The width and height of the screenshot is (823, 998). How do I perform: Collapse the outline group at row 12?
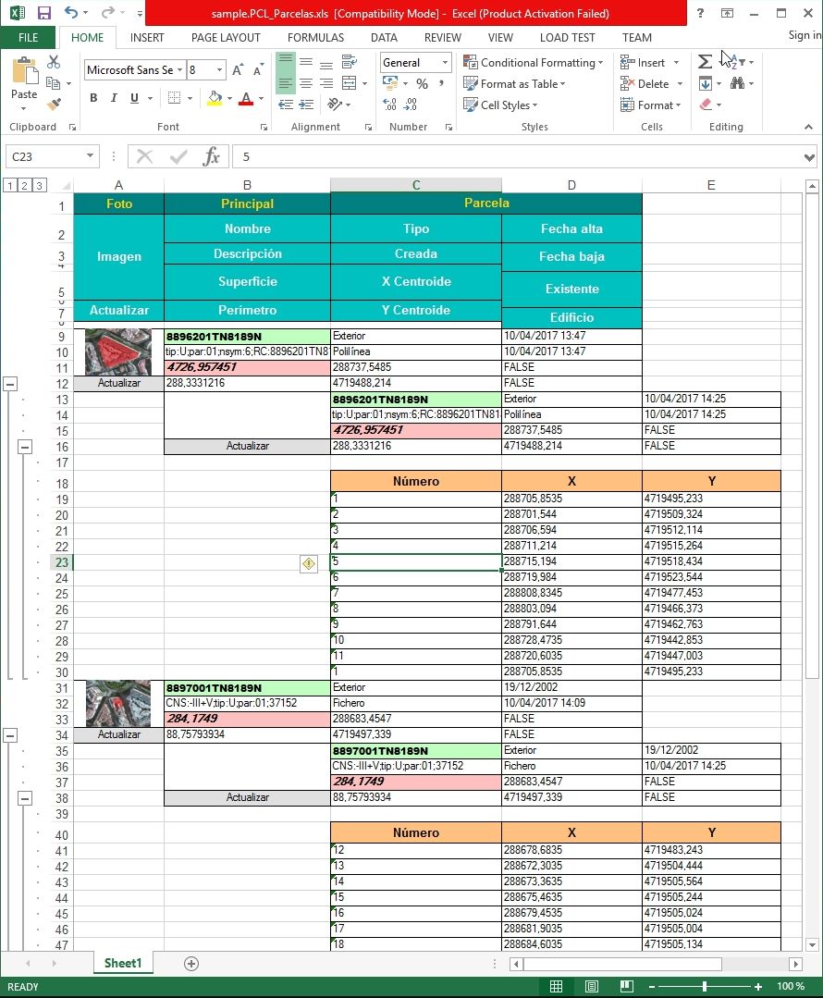[10, 384]
